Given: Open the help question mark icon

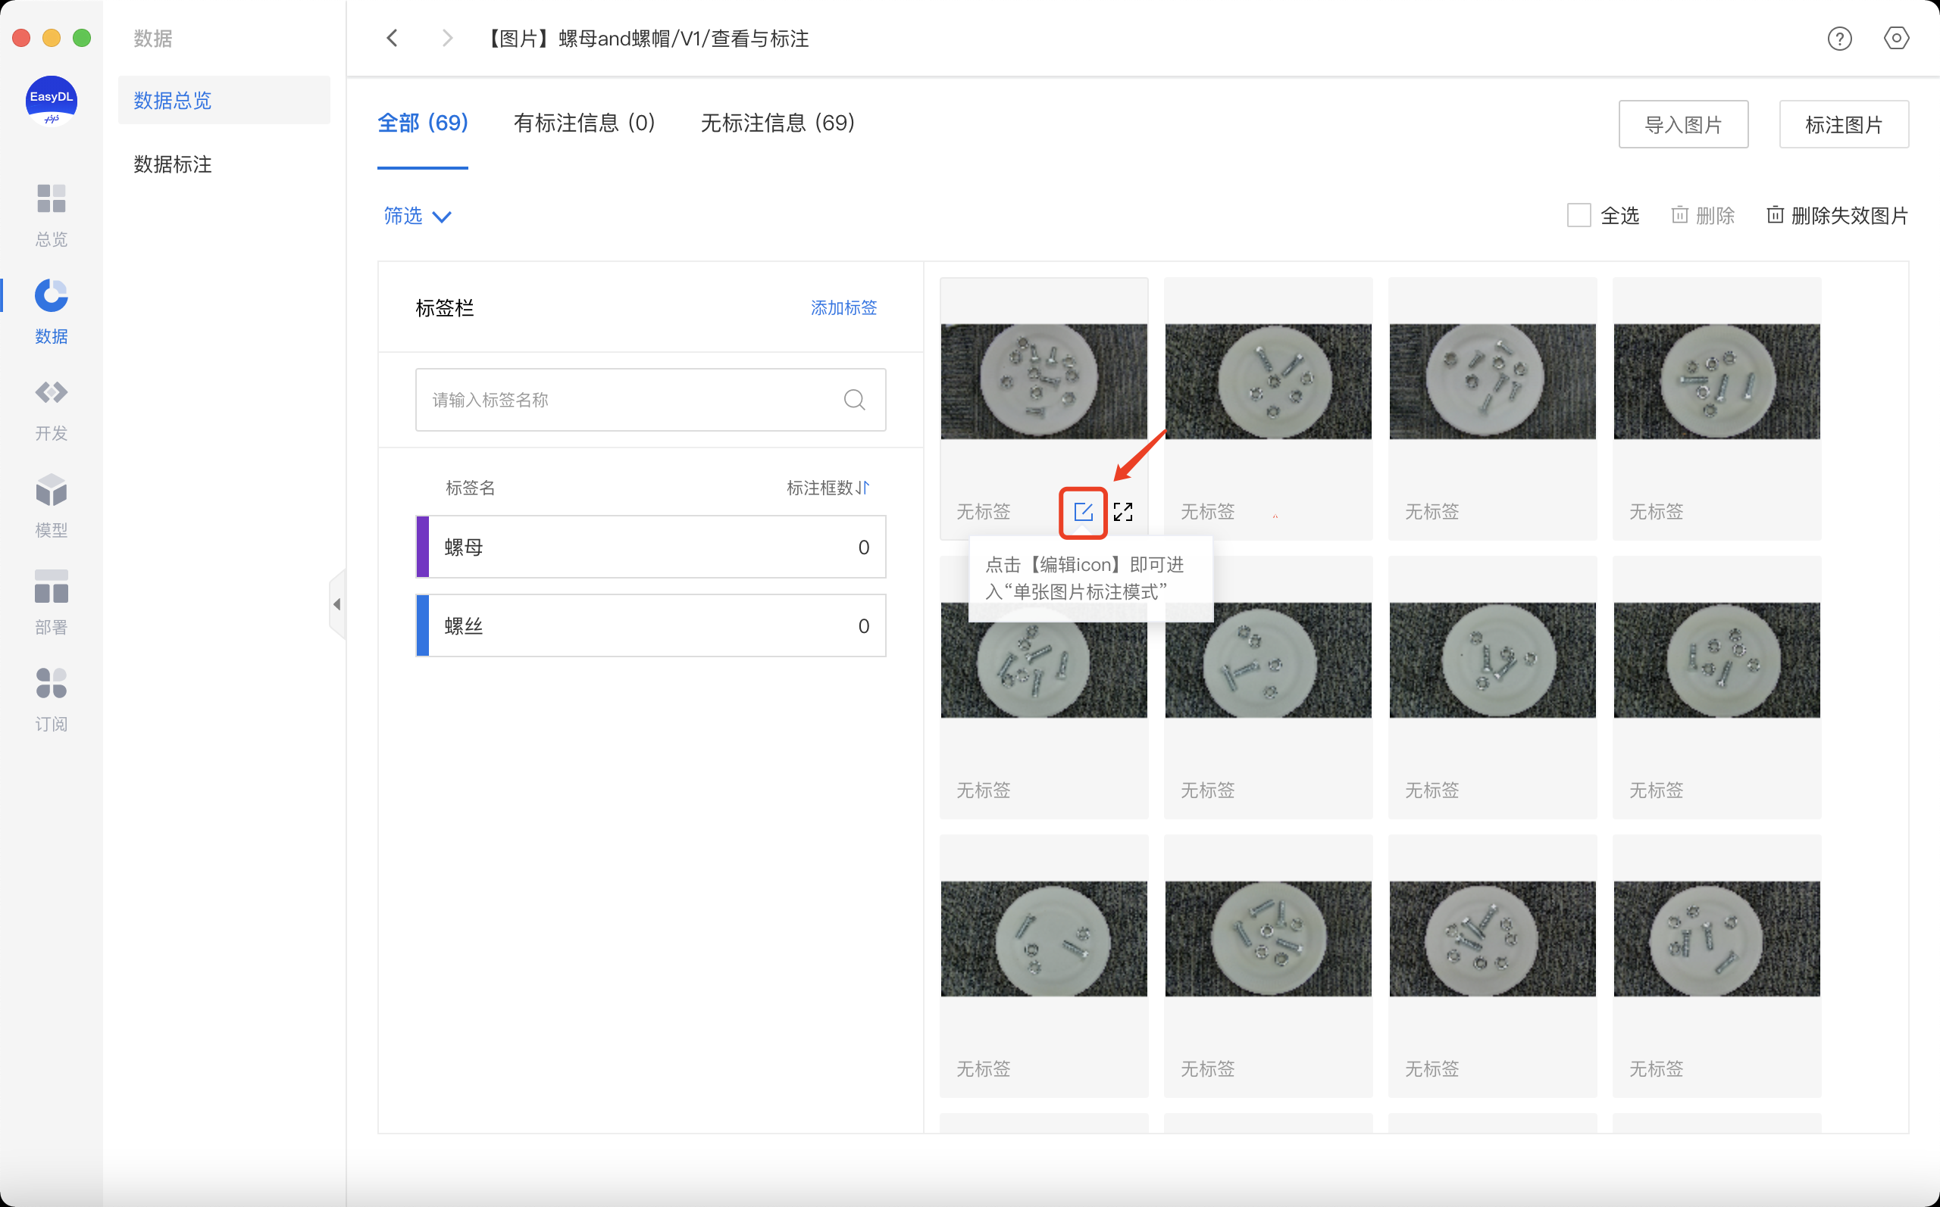Looking at the screenshot, I should click(x=1839, y=39).
